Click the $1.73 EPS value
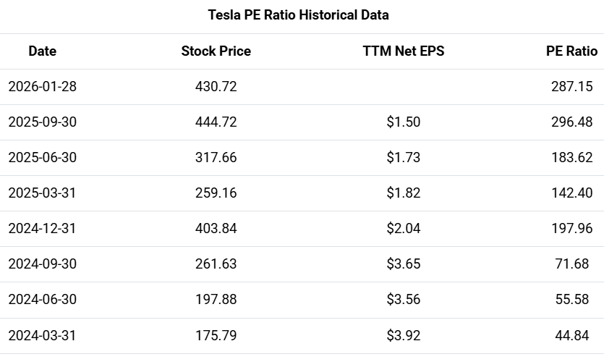Image resolution: width=604 pixels, height=362 pixels. tap(403, 158)
